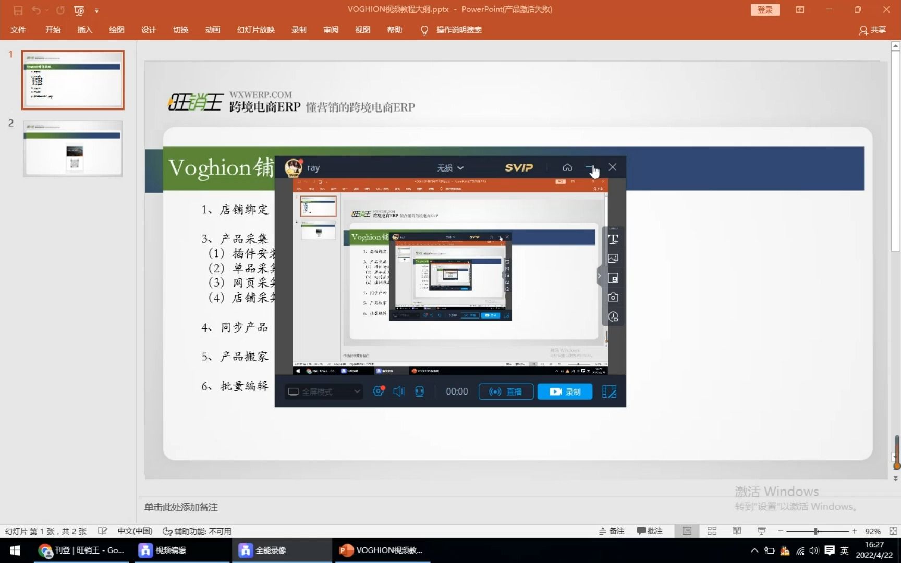Click the spell check status icon
The height and width of the screenshot is (563, 901).
[103, 531]
